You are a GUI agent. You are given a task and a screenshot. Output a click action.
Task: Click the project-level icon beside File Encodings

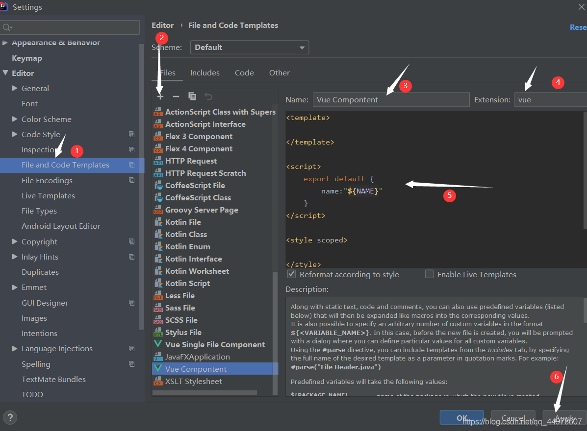[132, 180]
